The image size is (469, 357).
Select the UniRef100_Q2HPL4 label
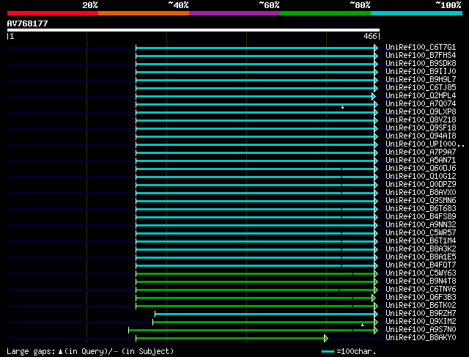coord(421,96)
